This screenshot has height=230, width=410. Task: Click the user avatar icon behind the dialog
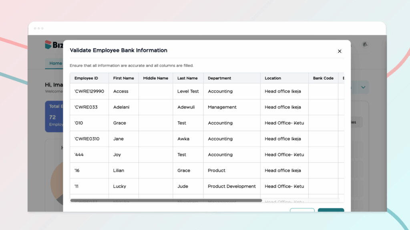point(365,45)
